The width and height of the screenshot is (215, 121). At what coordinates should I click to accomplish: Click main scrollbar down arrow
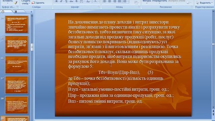coord(213,107)
